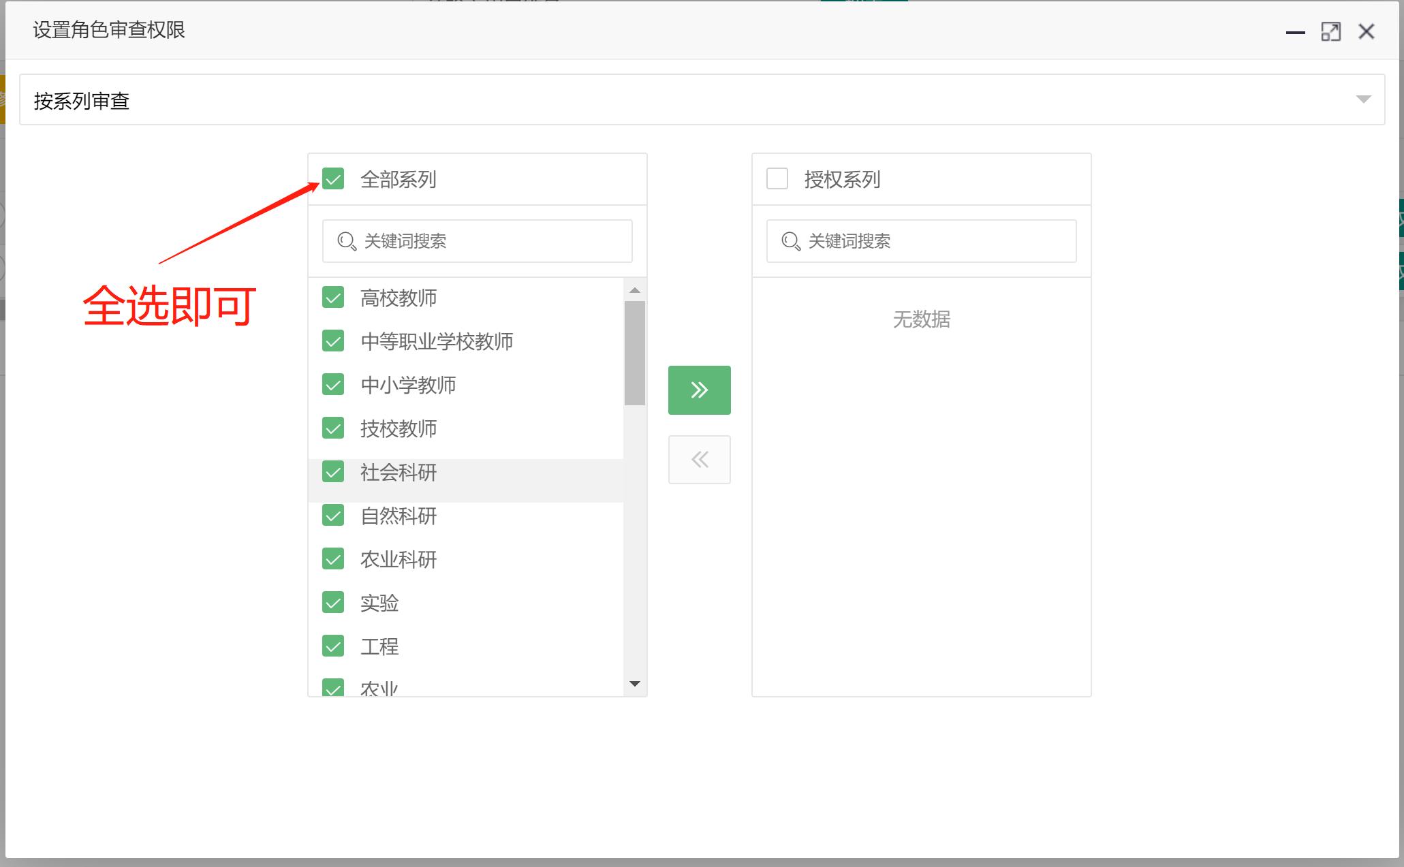Toggle the 技校教师 checkbox off

[333, 428]
